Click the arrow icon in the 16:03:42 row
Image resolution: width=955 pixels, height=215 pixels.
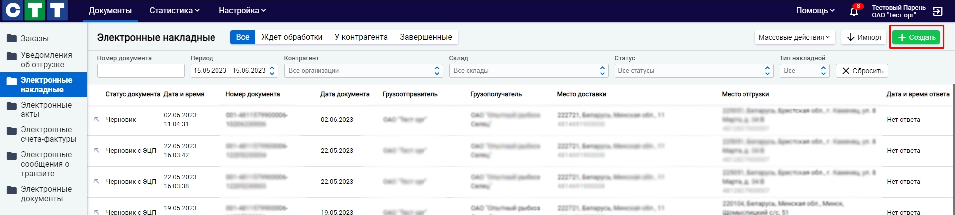point(97,150)
